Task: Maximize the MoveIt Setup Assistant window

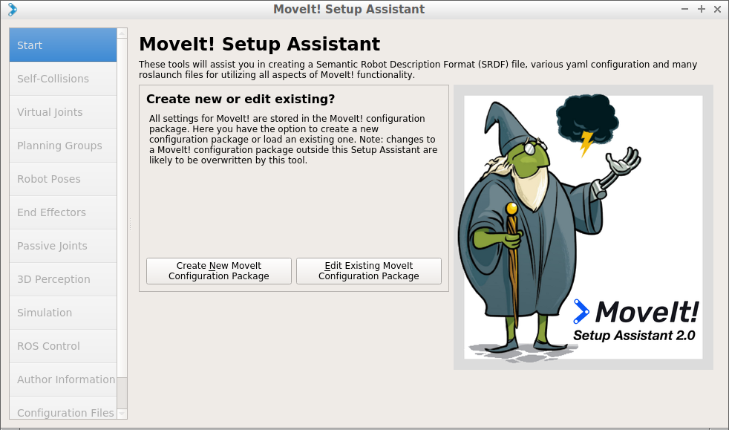Action: (701, 9)
